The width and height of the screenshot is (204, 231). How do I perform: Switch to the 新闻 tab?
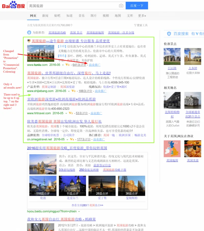(x=45, y=16)
